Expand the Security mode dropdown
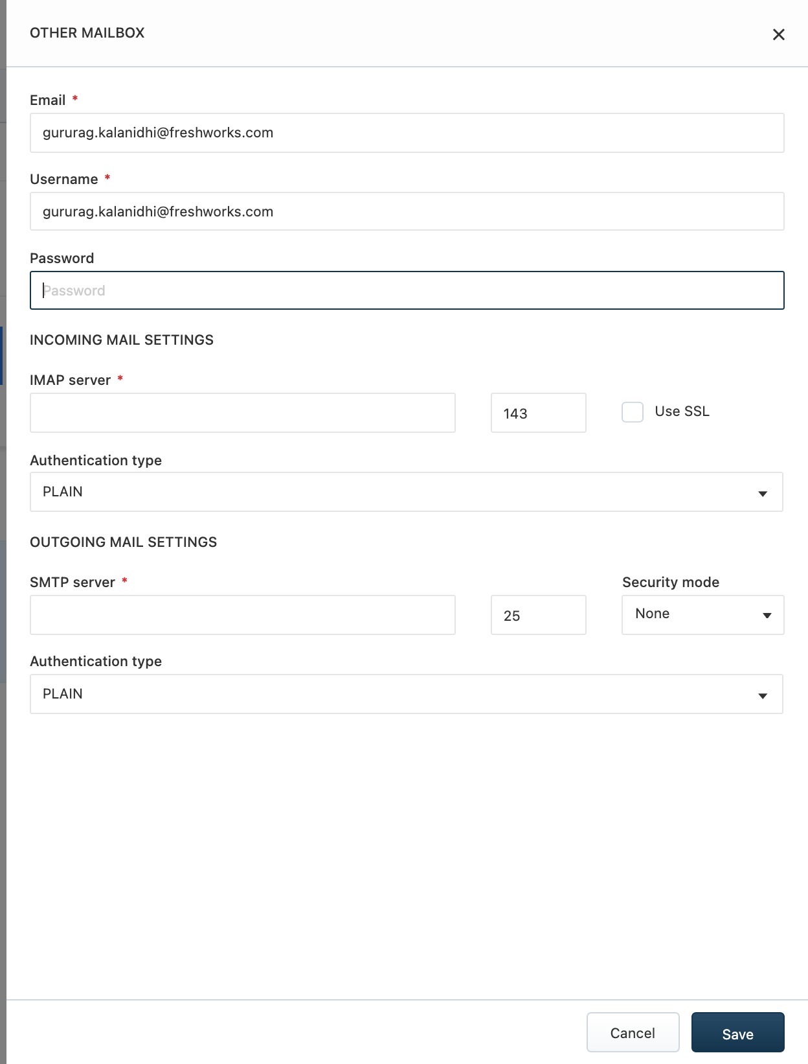Image resolution: width=808 pixels, height=1064 pixels. 703,614
